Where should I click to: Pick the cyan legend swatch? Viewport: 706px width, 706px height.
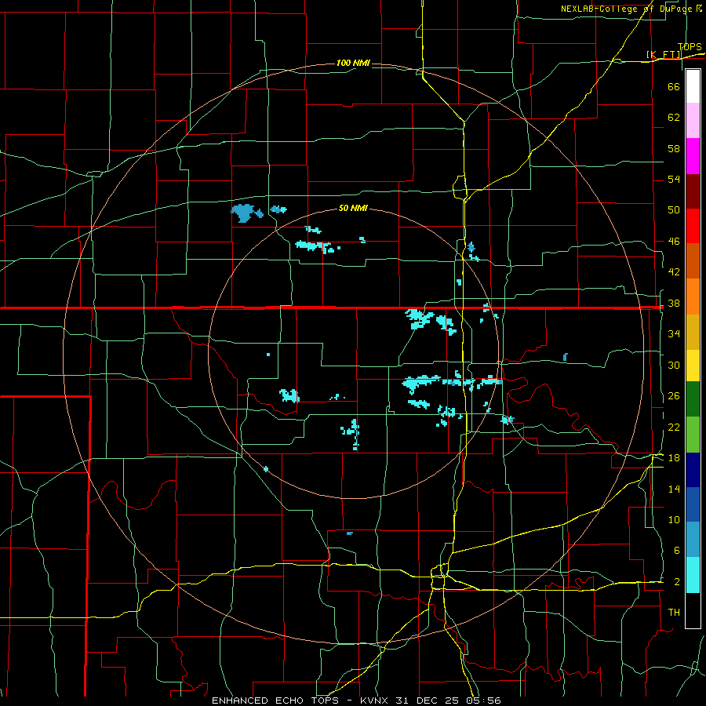click(x=693, y=575)
